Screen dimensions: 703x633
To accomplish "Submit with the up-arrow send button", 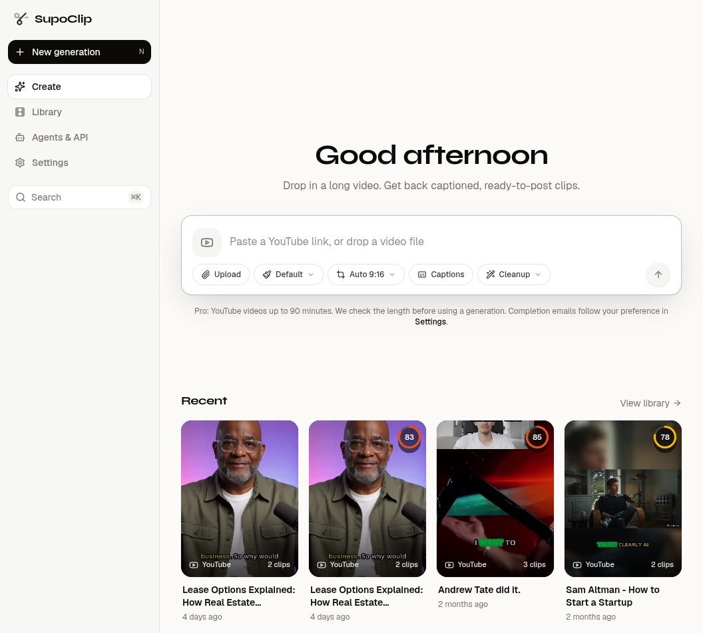I will [658, 275].
